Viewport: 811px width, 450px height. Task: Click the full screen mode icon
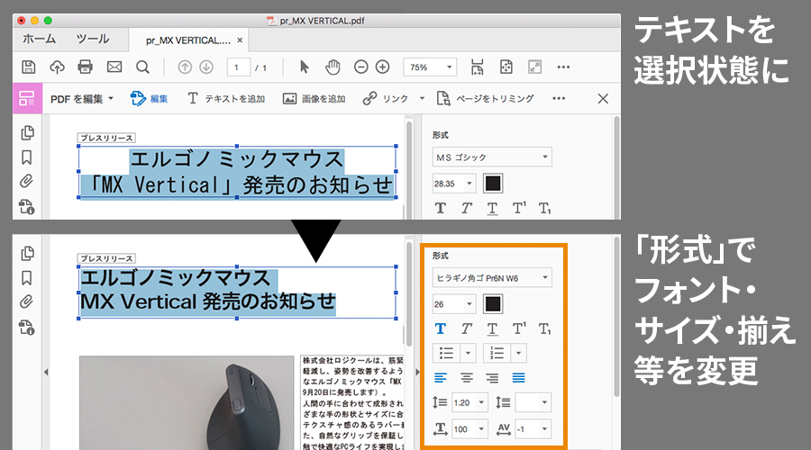pos(534,67)
